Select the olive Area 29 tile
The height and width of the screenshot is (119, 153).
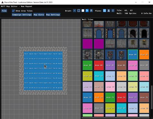coord(110,108)
